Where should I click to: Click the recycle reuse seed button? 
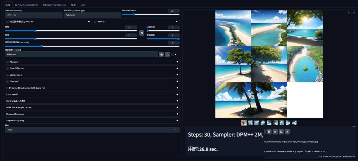168,54
